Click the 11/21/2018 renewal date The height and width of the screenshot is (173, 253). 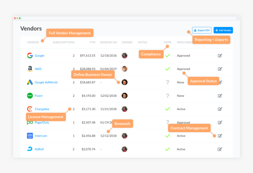click(109, 109)
